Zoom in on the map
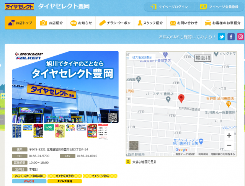 (229, 135)
